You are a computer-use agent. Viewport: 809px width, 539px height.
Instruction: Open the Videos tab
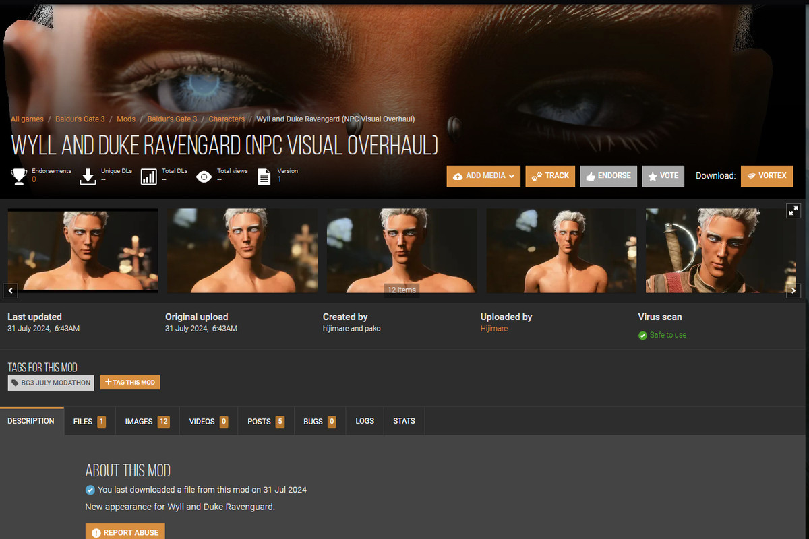point(208,421)
